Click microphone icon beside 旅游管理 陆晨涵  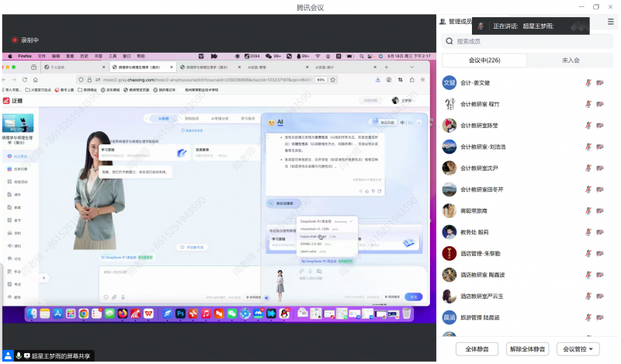pos(588,317)
